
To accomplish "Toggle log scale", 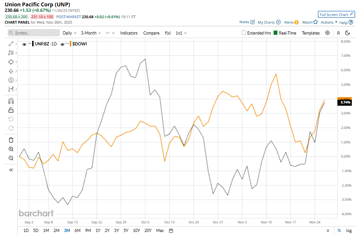I will click(x=349, y=231).
